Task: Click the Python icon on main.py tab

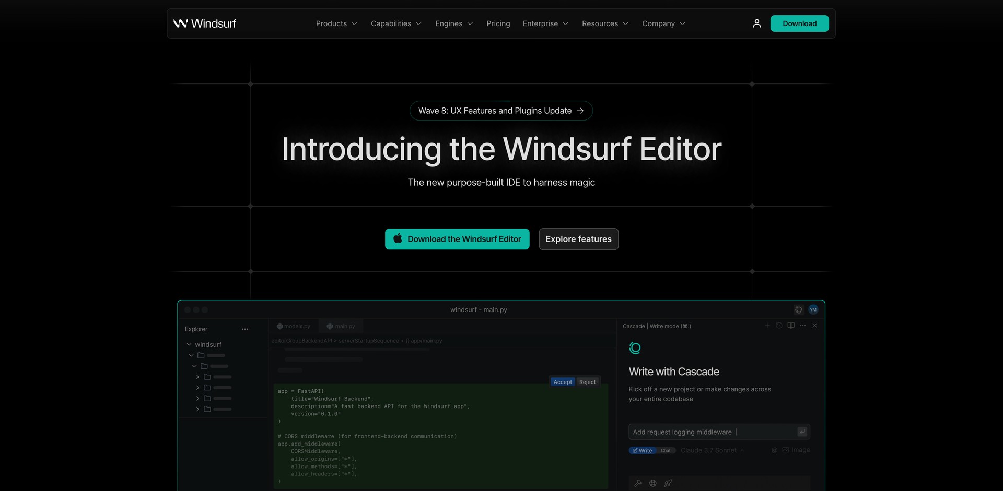Action: click(330, 326)
